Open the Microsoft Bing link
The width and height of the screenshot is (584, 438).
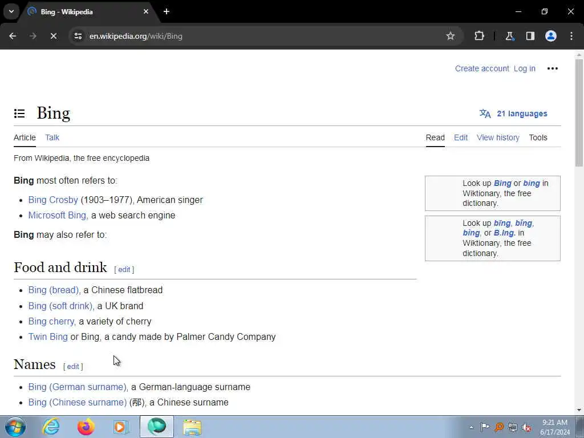tap(57, 215)
